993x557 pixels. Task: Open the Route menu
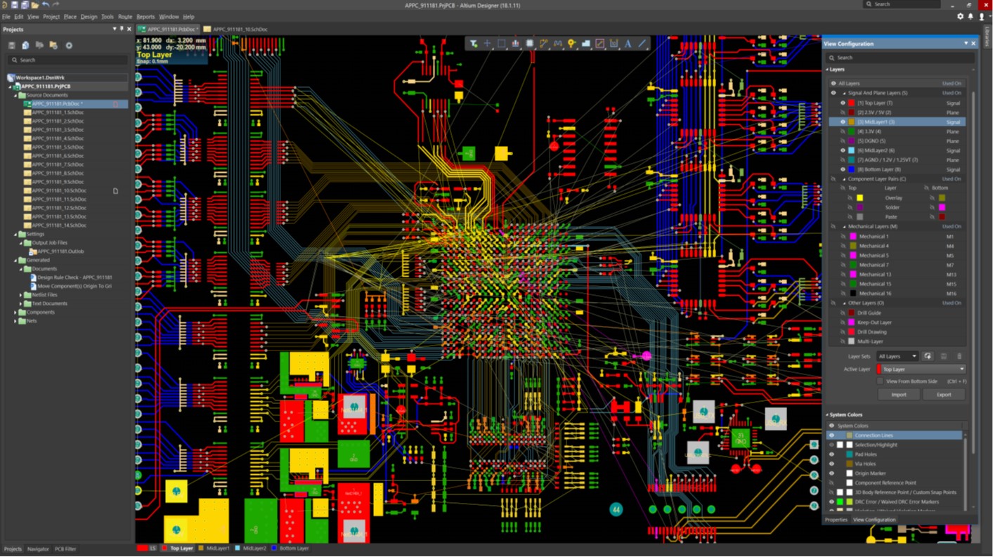click(125, 17)
